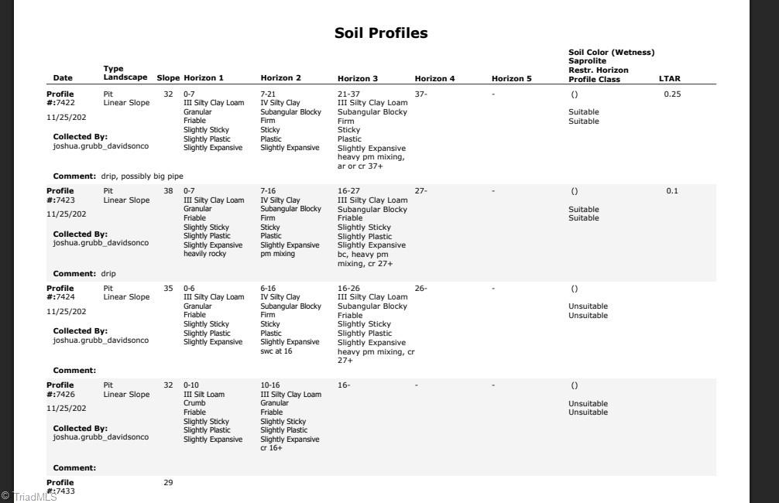779x503 pixels.
Task: Click the Profile #:7424 label
Action: 60,293
